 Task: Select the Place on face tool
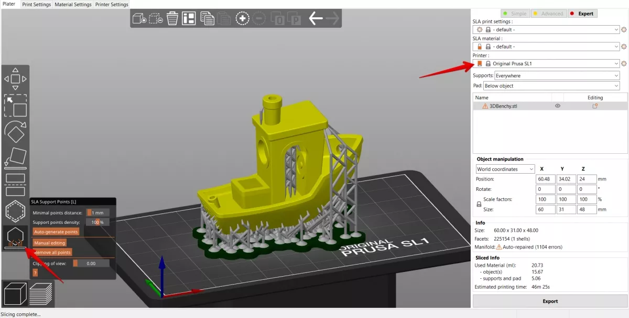pos(16,157)
